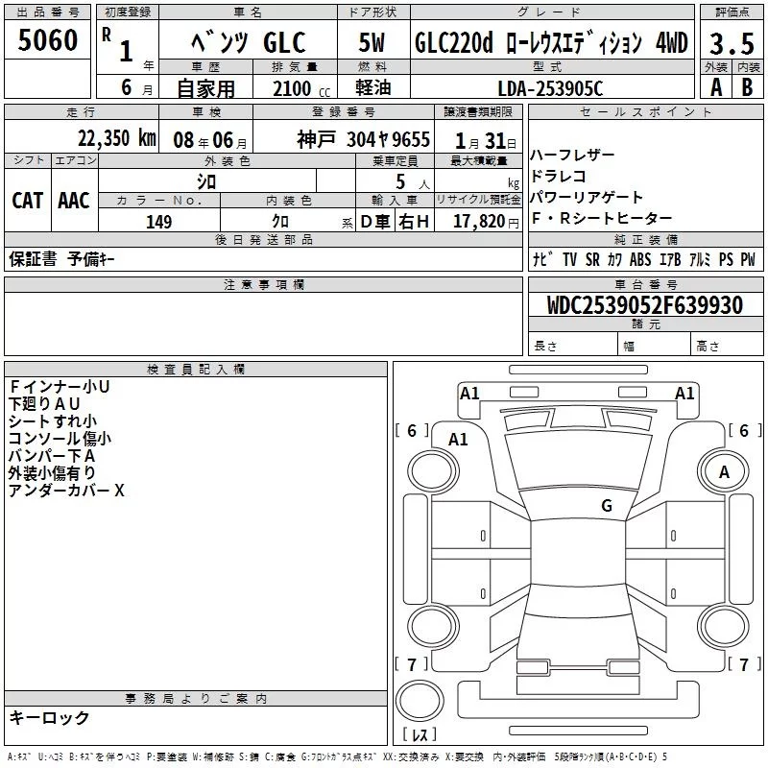Click the G mark on the windshield
Viewport: 768px width, 768px height.
click(607, 505)
